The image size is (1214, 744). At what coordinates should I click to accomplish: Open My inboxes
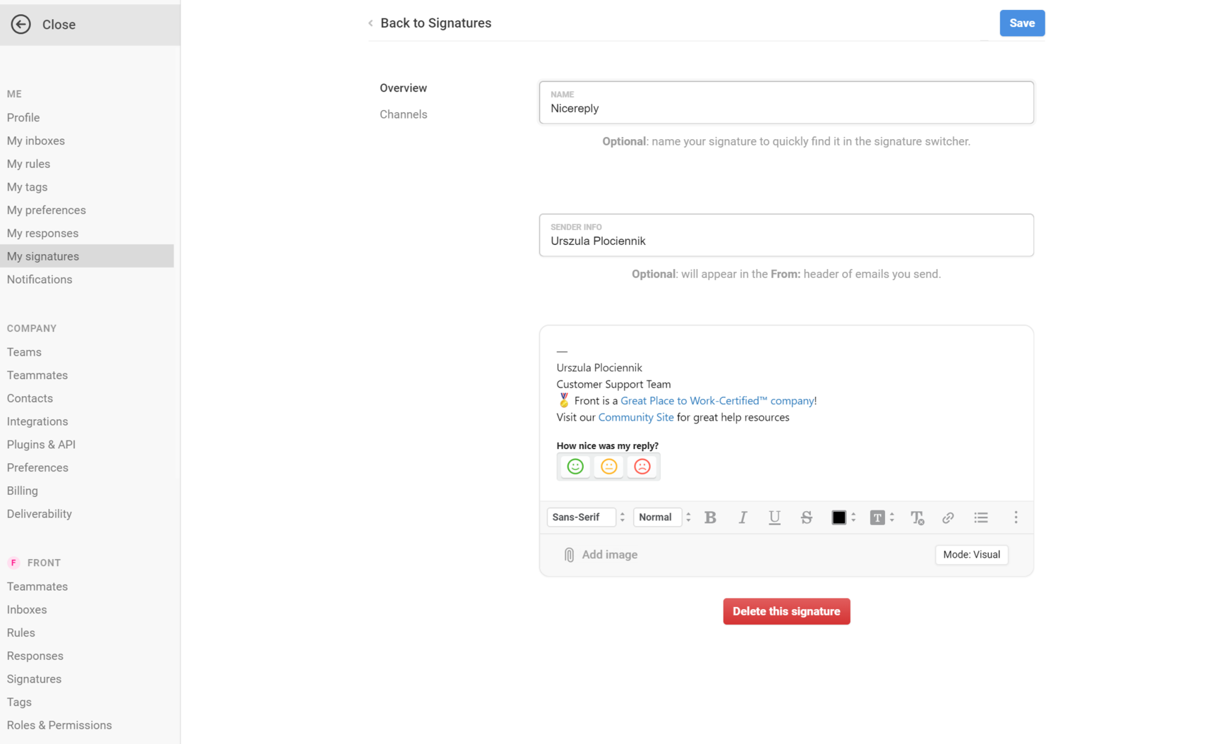[36, 140]
